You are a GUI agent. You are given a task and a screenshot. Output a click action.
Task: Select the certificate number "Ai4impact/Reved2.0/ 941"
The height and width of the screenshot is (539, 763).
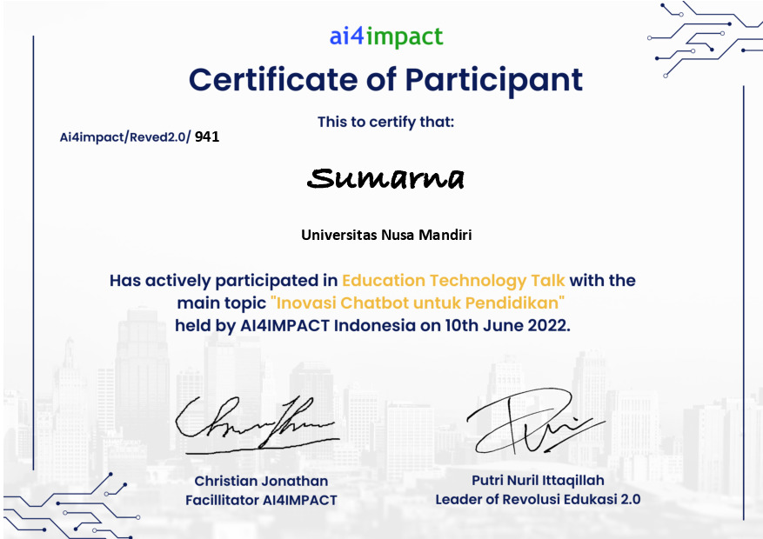pyautogui.click(x=140, y=137)
